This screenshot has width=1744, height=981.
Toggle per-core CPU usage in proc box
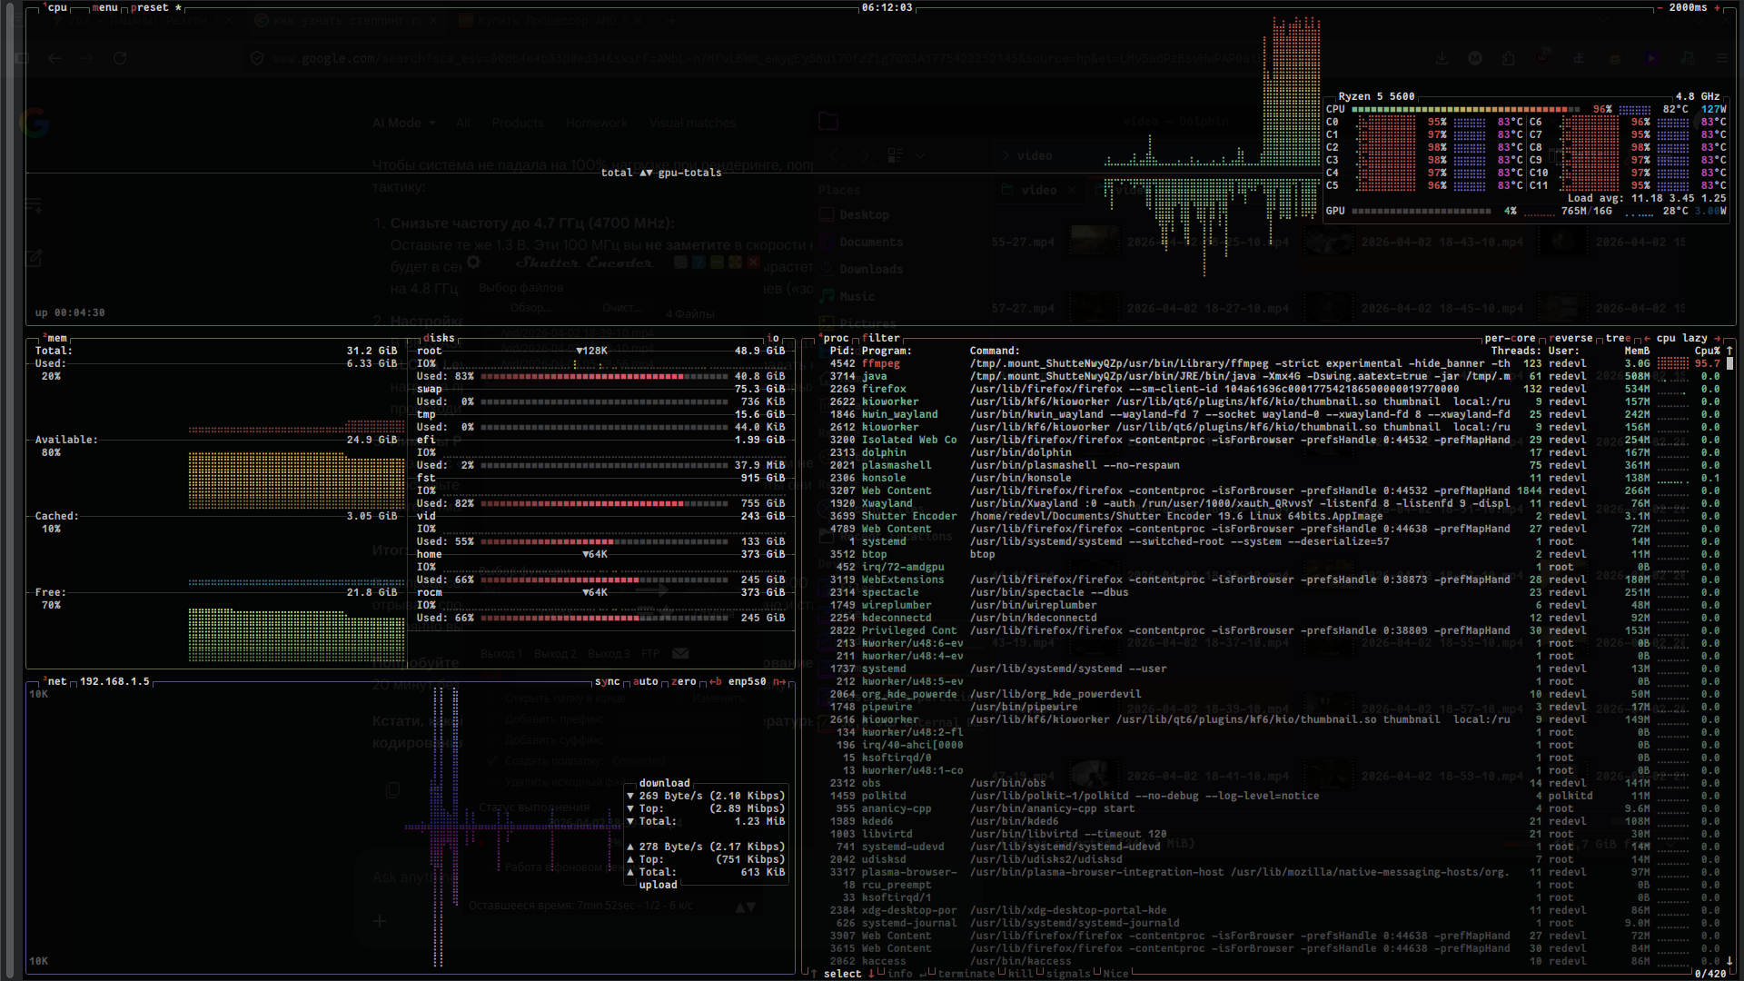point(1509,338)
